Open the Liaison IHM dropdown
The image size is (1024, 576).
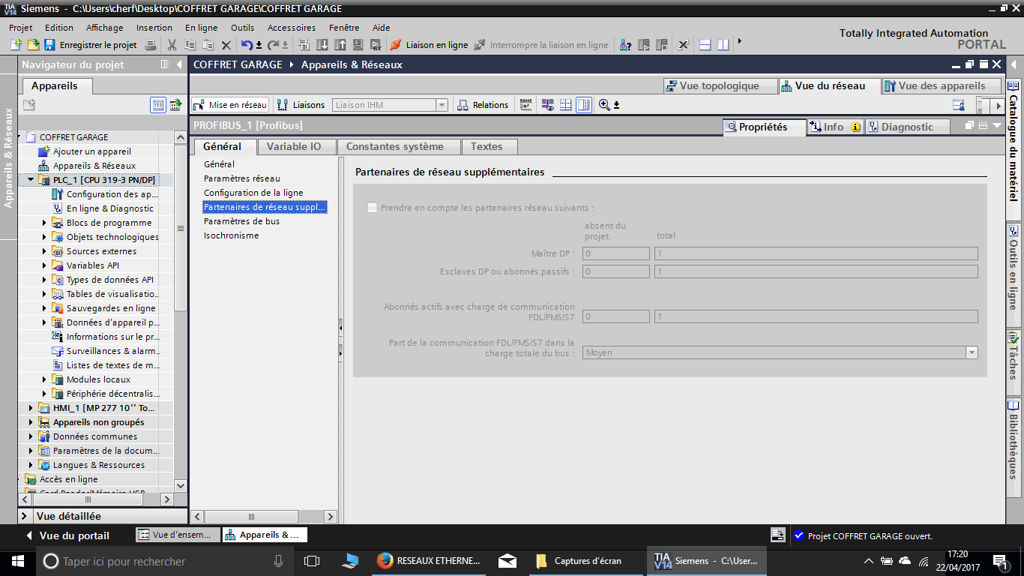tap(442, 105)
